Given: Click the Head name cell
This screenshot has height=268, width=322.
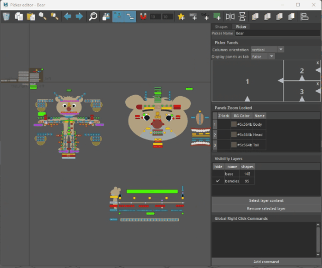Looking at the screenshot, I should point(259,135).
